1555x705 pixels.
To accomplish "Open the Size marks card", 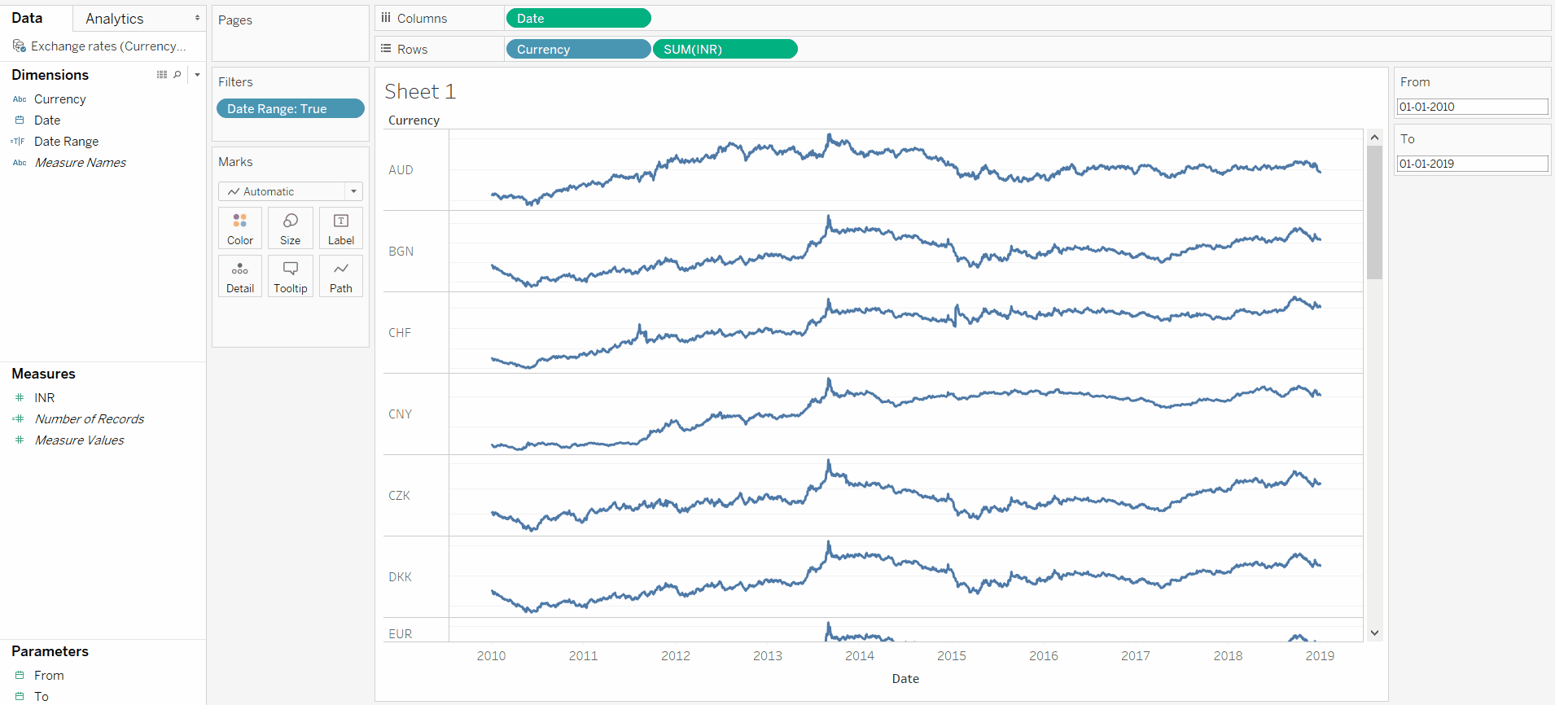I will point(291,228).
